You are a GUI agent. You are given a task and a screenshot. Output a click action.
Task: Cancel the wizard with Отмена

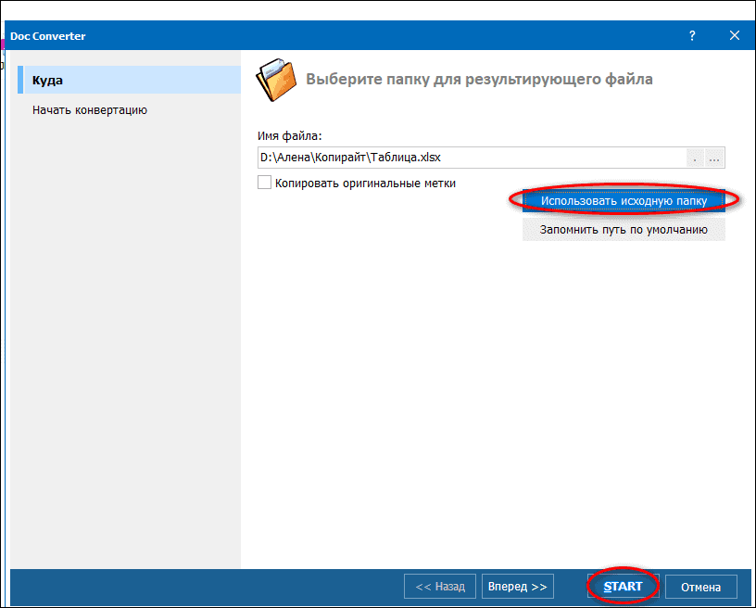click(700, 587)
